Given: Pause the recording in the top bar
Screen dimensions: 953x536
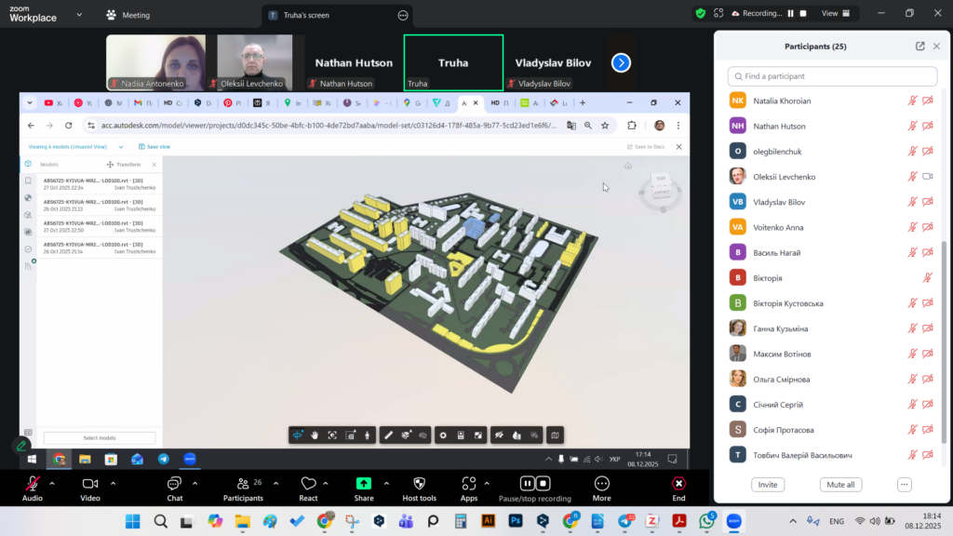Looking at the screenshot, I should [791, 14].
